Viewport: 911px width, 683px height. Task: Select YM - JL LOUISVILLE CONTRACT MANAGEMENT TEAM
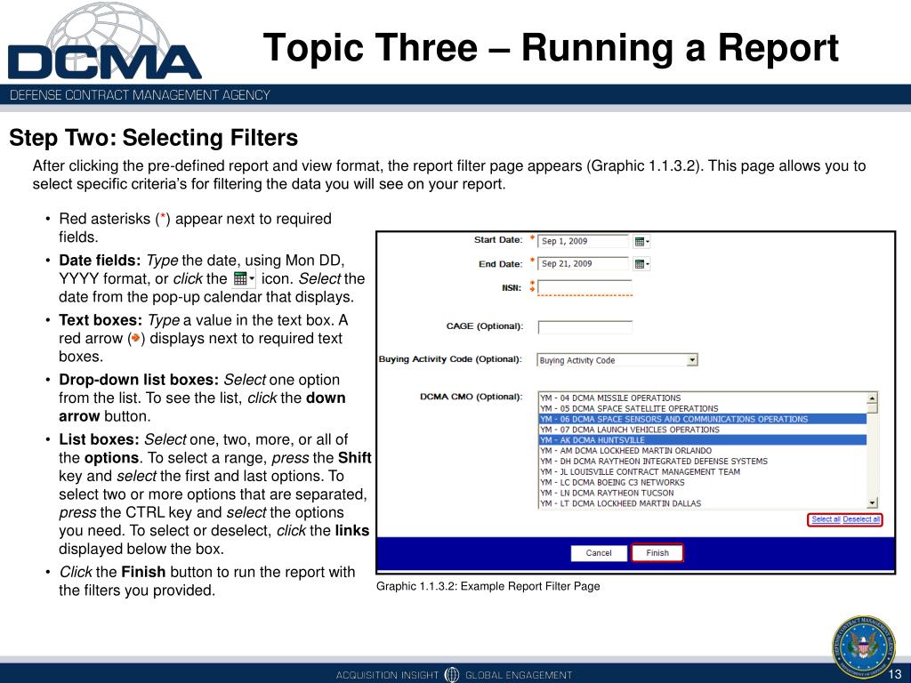pyautogui.click(x=702, y=471)
